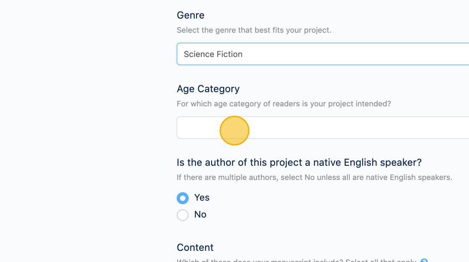Click the Content section heading
The width and height of the screenshot is (469, 262).
click(195, 247)
